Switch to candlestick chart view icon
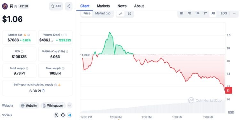240x120 pixels. 129,14
